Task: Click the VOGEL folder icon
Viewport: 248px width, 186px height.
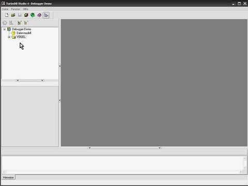Action: point(13,37)
